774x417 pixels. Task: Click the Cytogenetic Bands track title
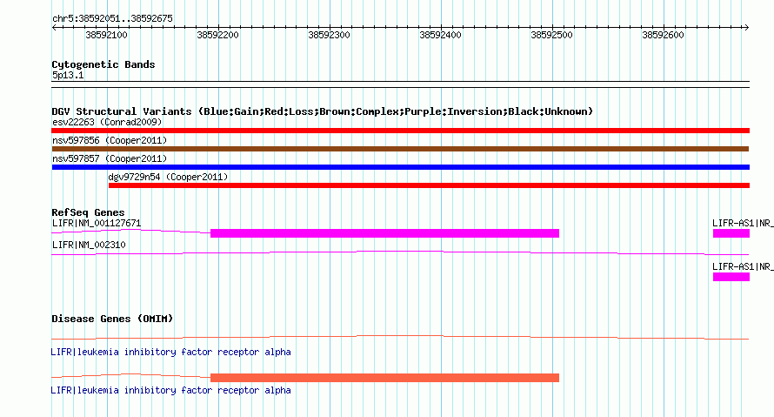pyautogui.click(x=103, y=64)
